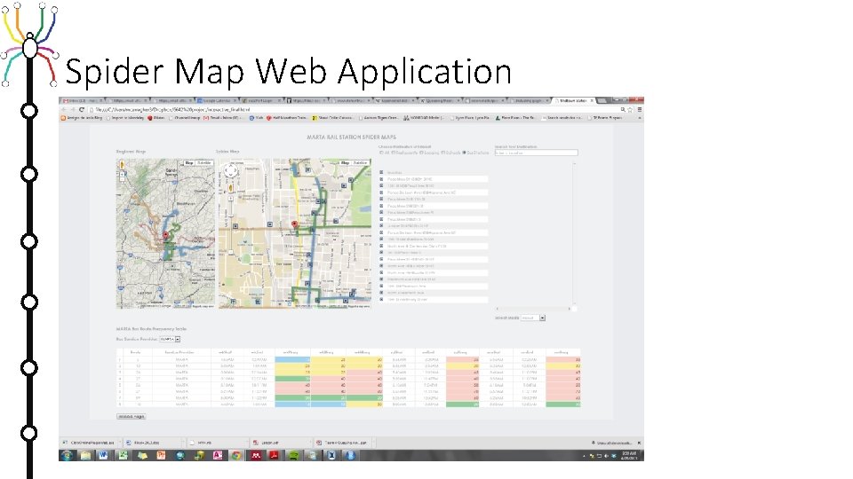Open Word from the taskbar
The image size is (853, 479).
tap(103, 455)
